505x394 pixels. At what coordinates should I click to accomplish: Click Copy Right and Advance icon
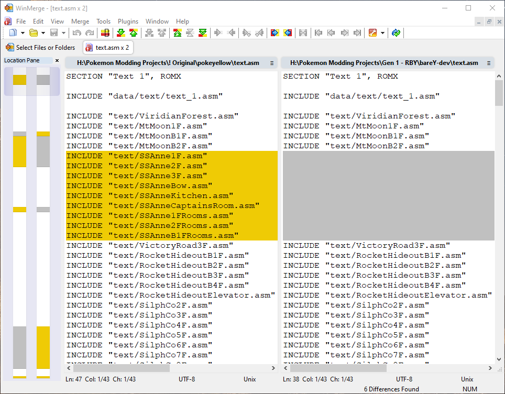(x=247, y=32)
